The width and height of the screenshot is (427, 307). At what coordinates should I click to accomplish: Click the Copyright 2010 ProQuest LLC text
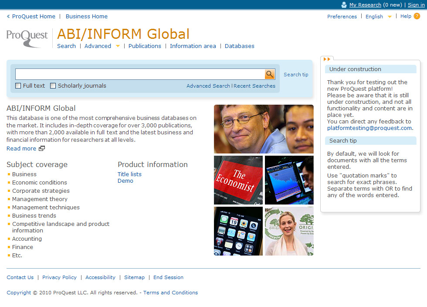72,293
